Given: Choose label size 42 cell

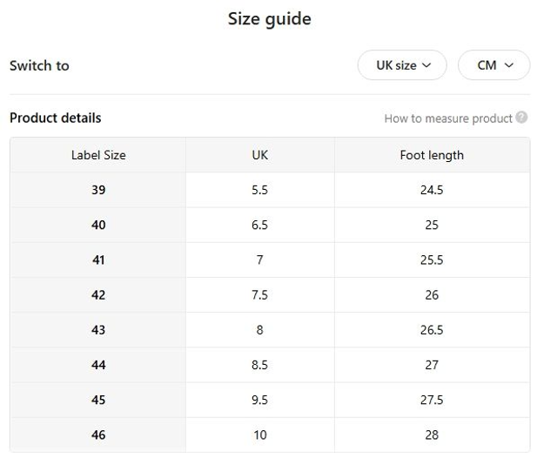Looking at the screenshot, I should [98, 295].
